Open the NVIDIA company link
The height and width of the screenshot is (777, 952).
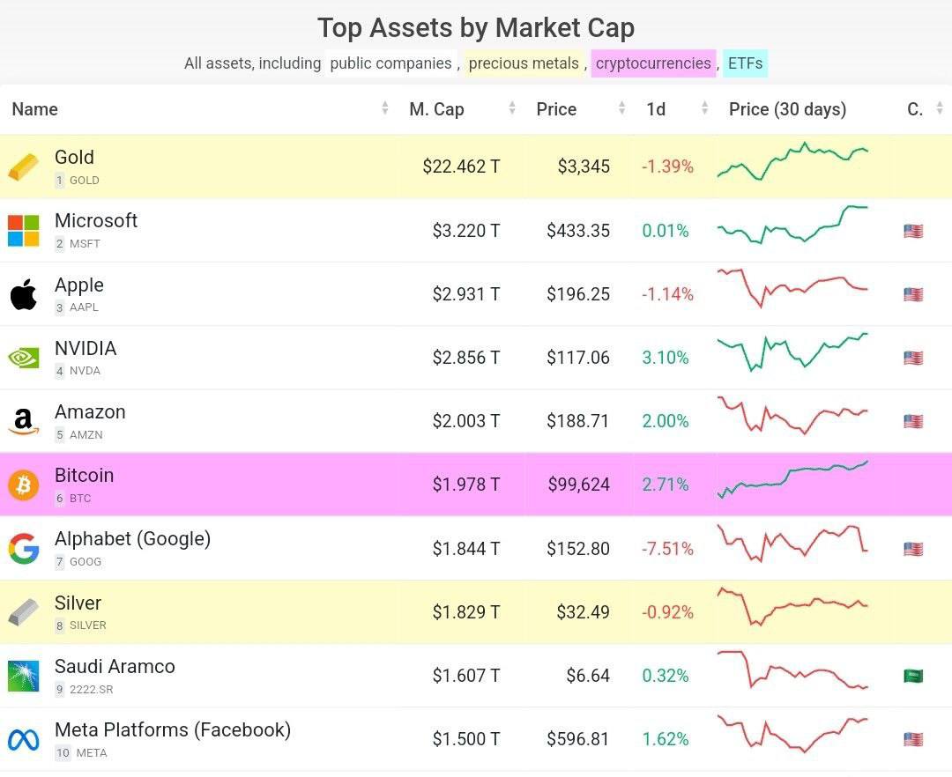pos(86,348)
